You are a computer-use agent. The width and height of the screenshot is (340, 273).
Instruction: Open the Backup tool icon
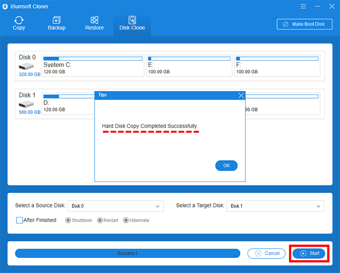(x=56, y=20)
